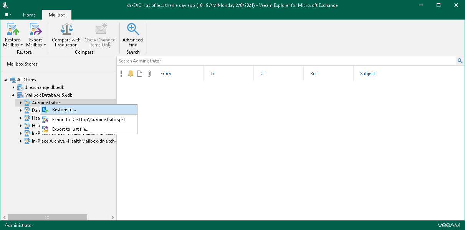Sort messages by the Bcc column
Screen dimensions: 465x230
coord(314,73)
